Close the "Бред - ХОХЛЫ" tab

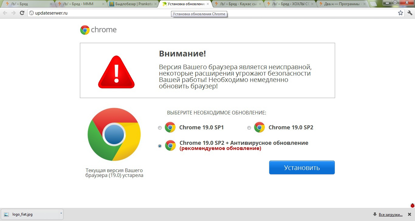click(312, 4)
